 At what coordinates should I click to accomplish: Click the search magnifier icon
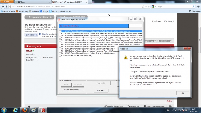(x=194, y=7)
